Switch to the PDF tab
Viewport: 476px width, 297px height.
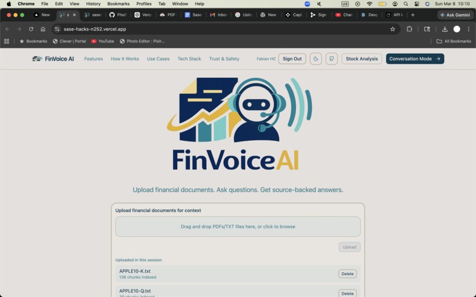click(168, 15)
